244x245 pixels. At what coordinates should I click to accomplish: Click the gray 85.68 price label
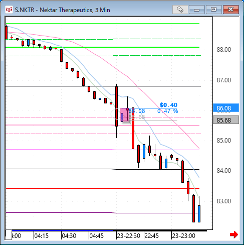point(226,120)
